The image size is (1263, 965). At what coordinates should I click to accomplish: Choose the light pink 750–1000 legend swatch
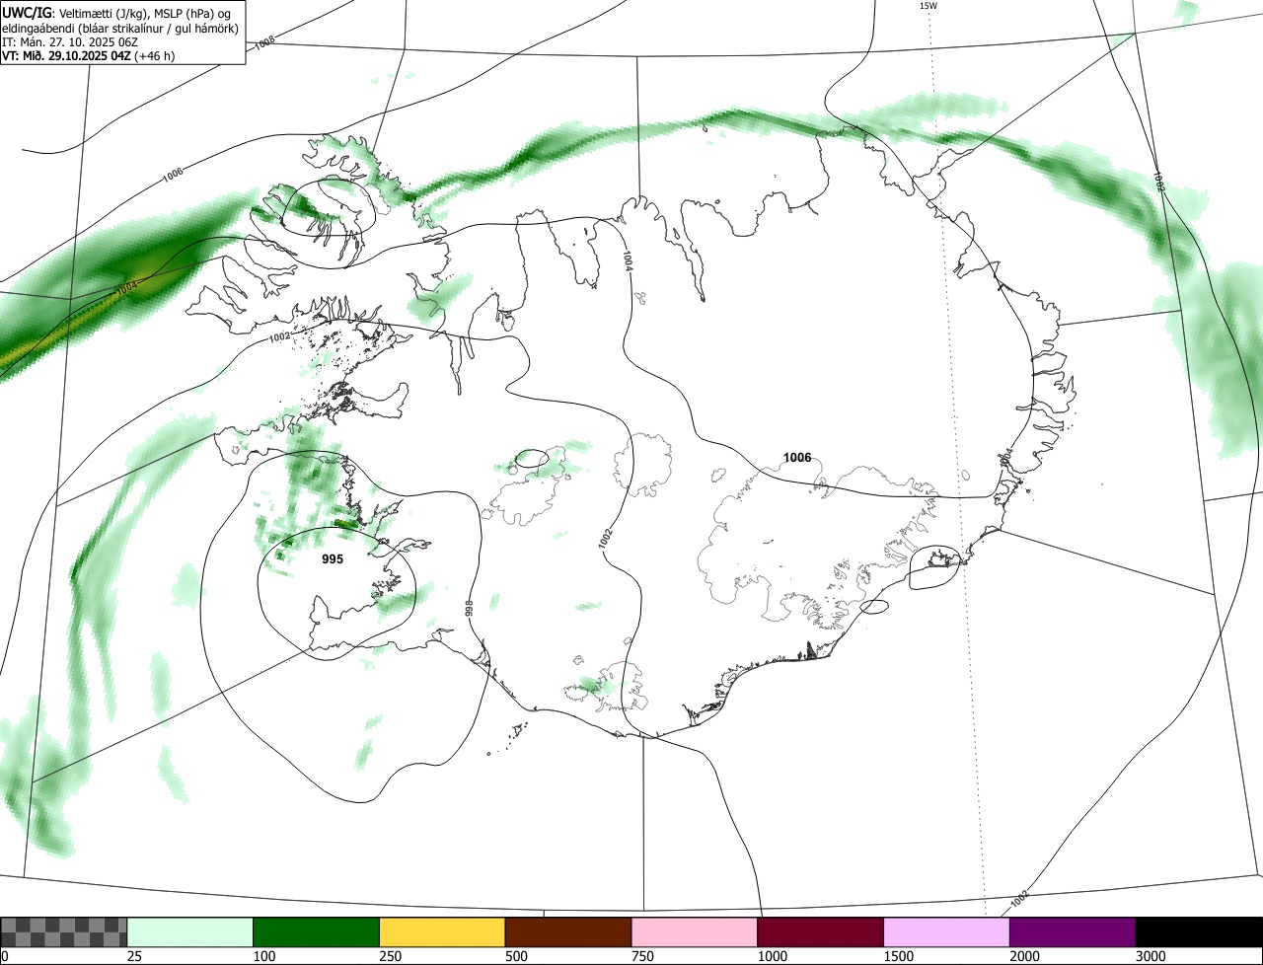pyautogui.click(x=695, y=932)
